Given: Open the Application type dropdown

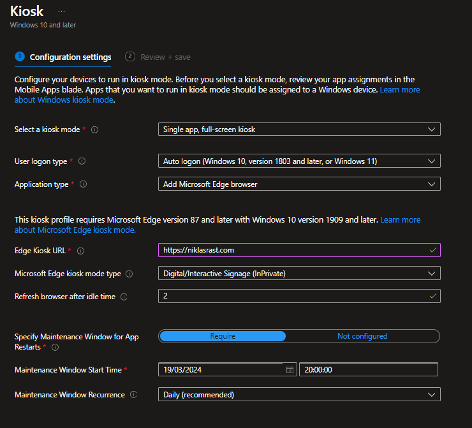Looking at the screenshot, I should 299,184.
